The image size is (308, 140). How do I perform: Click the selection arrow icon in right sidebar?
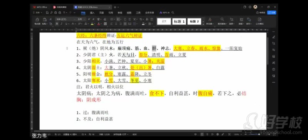point(274,43)
